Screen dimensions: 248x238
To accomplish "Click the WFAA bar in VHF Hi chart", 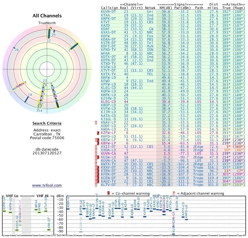I will [36, 210].
